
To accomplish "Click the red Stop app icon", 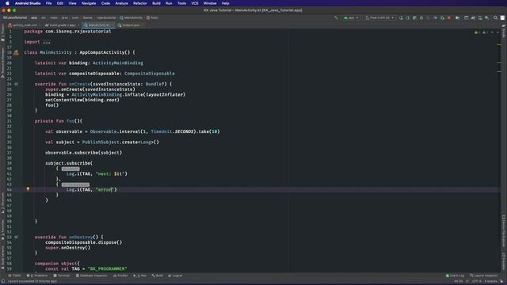I will (x=449, y=17).
